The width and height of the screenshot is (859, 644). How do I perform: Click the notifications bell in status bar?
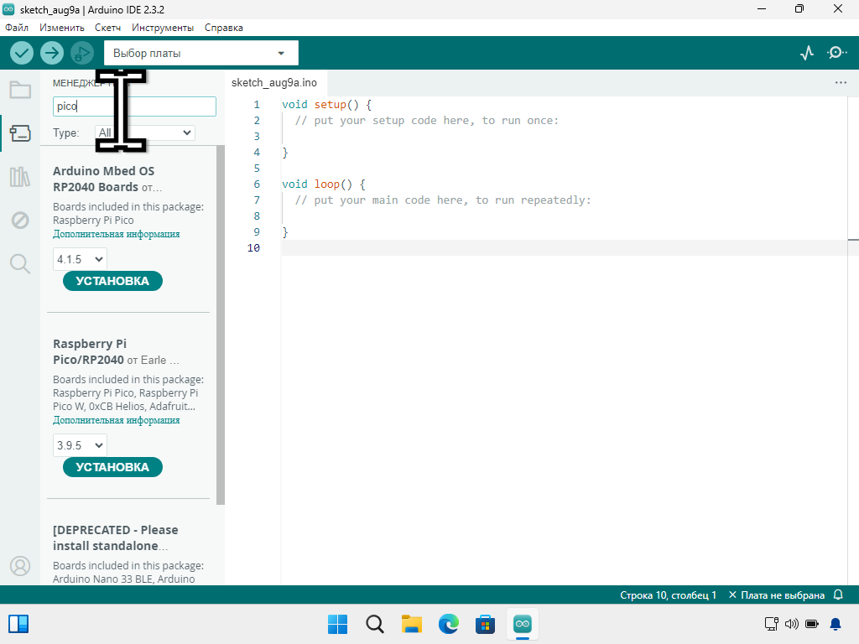[x=838, y=595]
